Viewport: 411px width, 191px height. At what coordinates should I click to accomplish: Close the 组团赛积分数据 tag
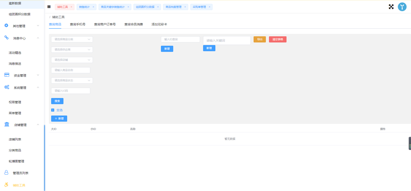tap(158, 7)
